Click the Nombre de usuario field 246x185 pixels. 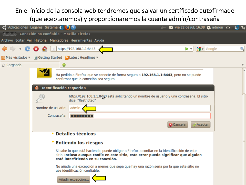140,108
